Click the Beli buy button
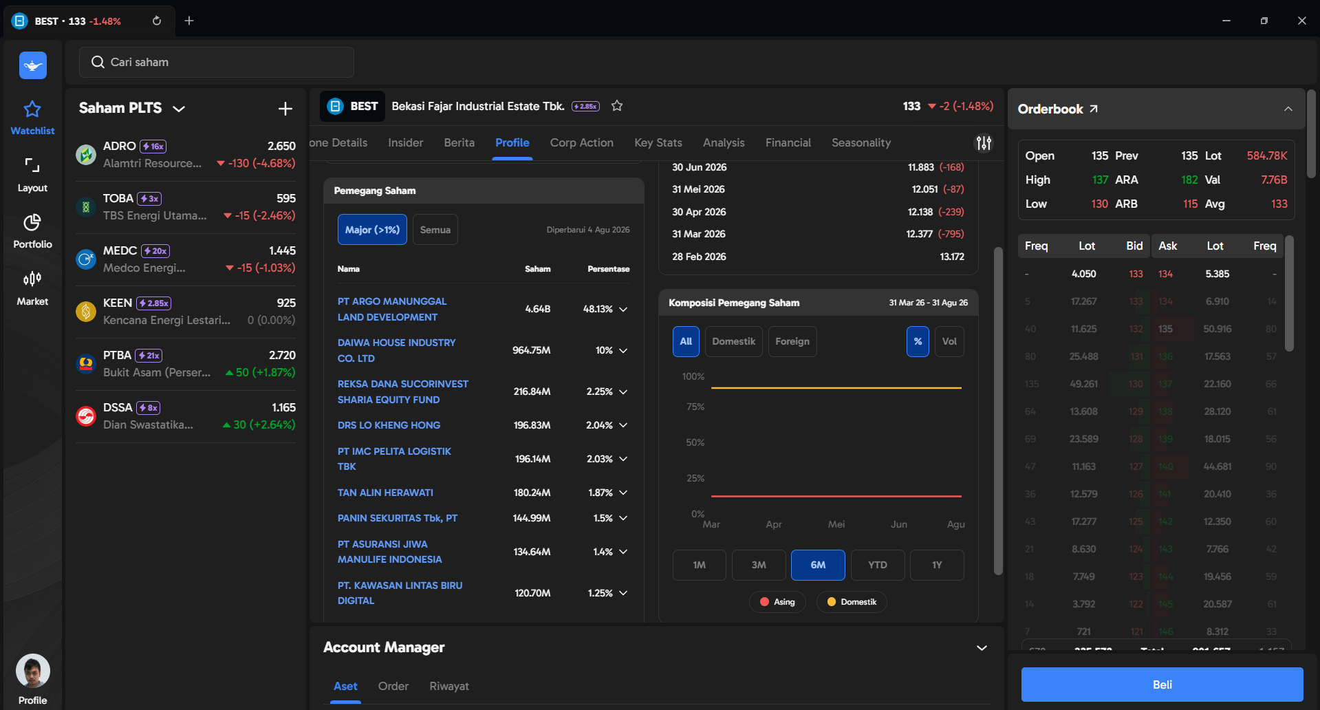The width and height of the screenshot is (1320, 710). pos(1162,685)
